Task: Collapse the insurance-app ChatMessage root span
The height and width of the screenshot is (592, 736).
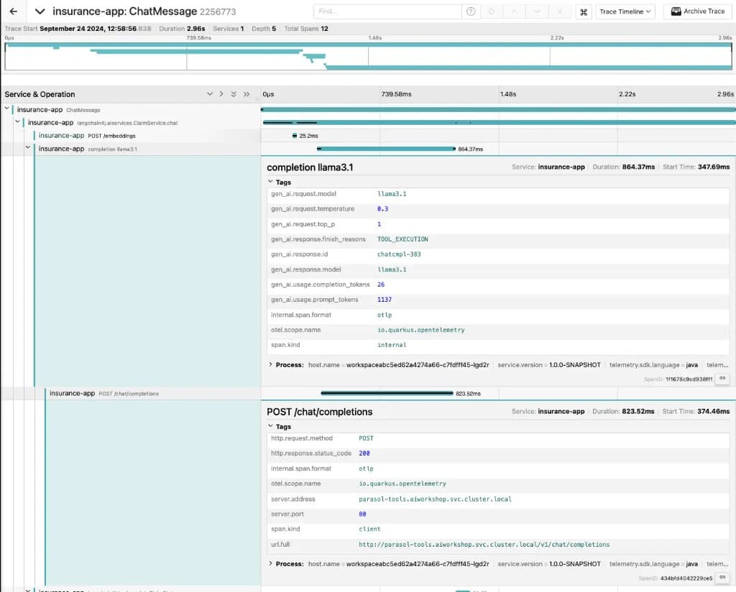Action: (6, 109)
